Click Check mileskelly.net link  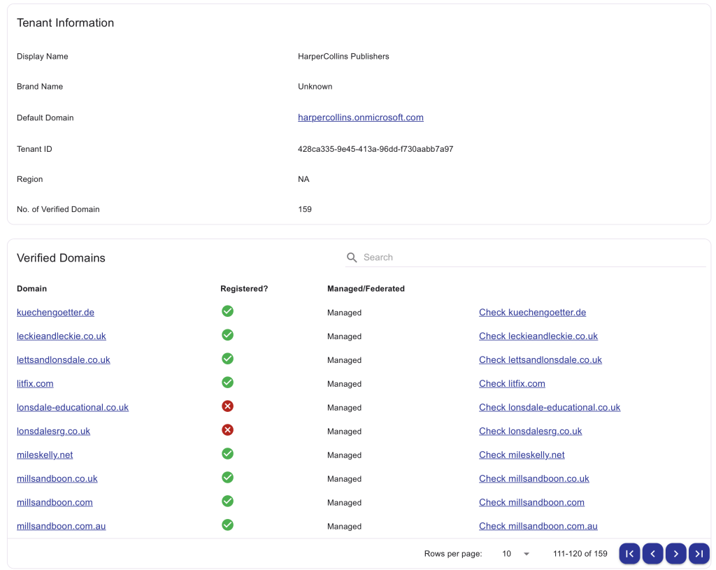pos(522,455)
